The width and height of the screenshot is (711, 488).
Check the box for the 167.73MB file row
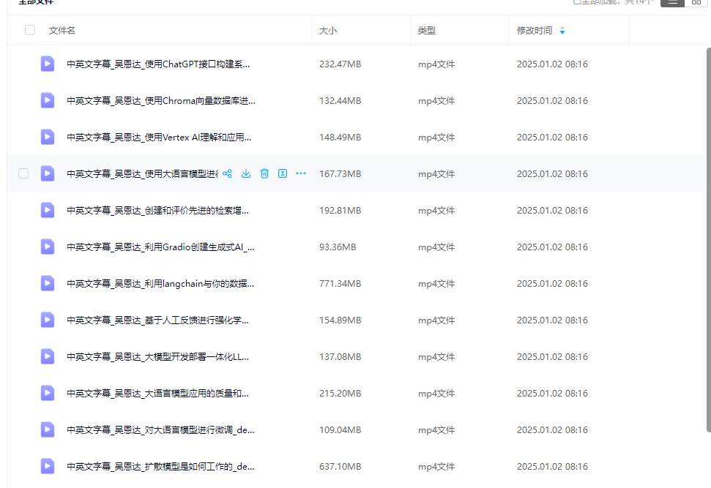coord(23,173)
